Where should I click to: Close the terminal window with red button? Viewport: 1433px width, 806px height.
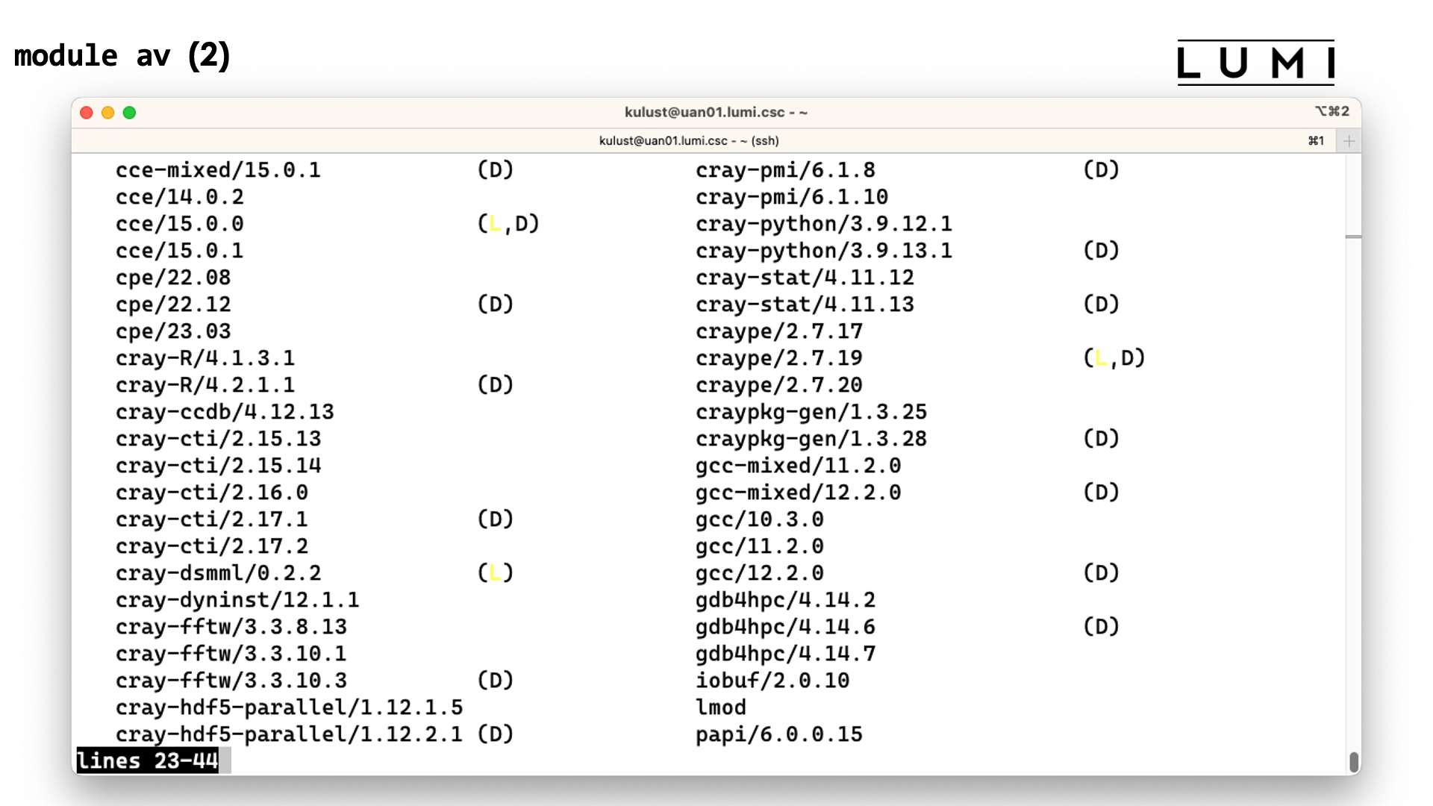point(87,113)
